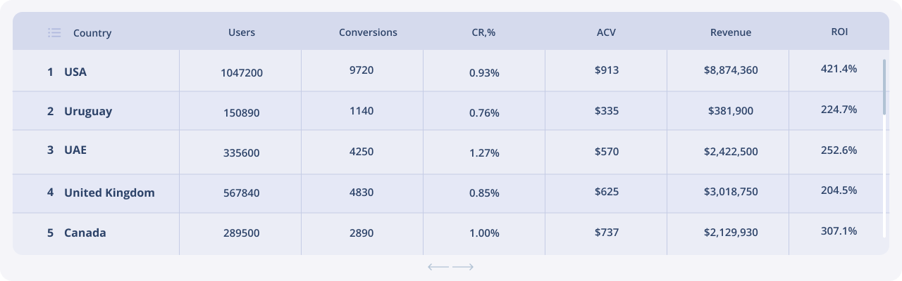902x281 pixels.
Task: Select the UAE row
Action: 75,150
